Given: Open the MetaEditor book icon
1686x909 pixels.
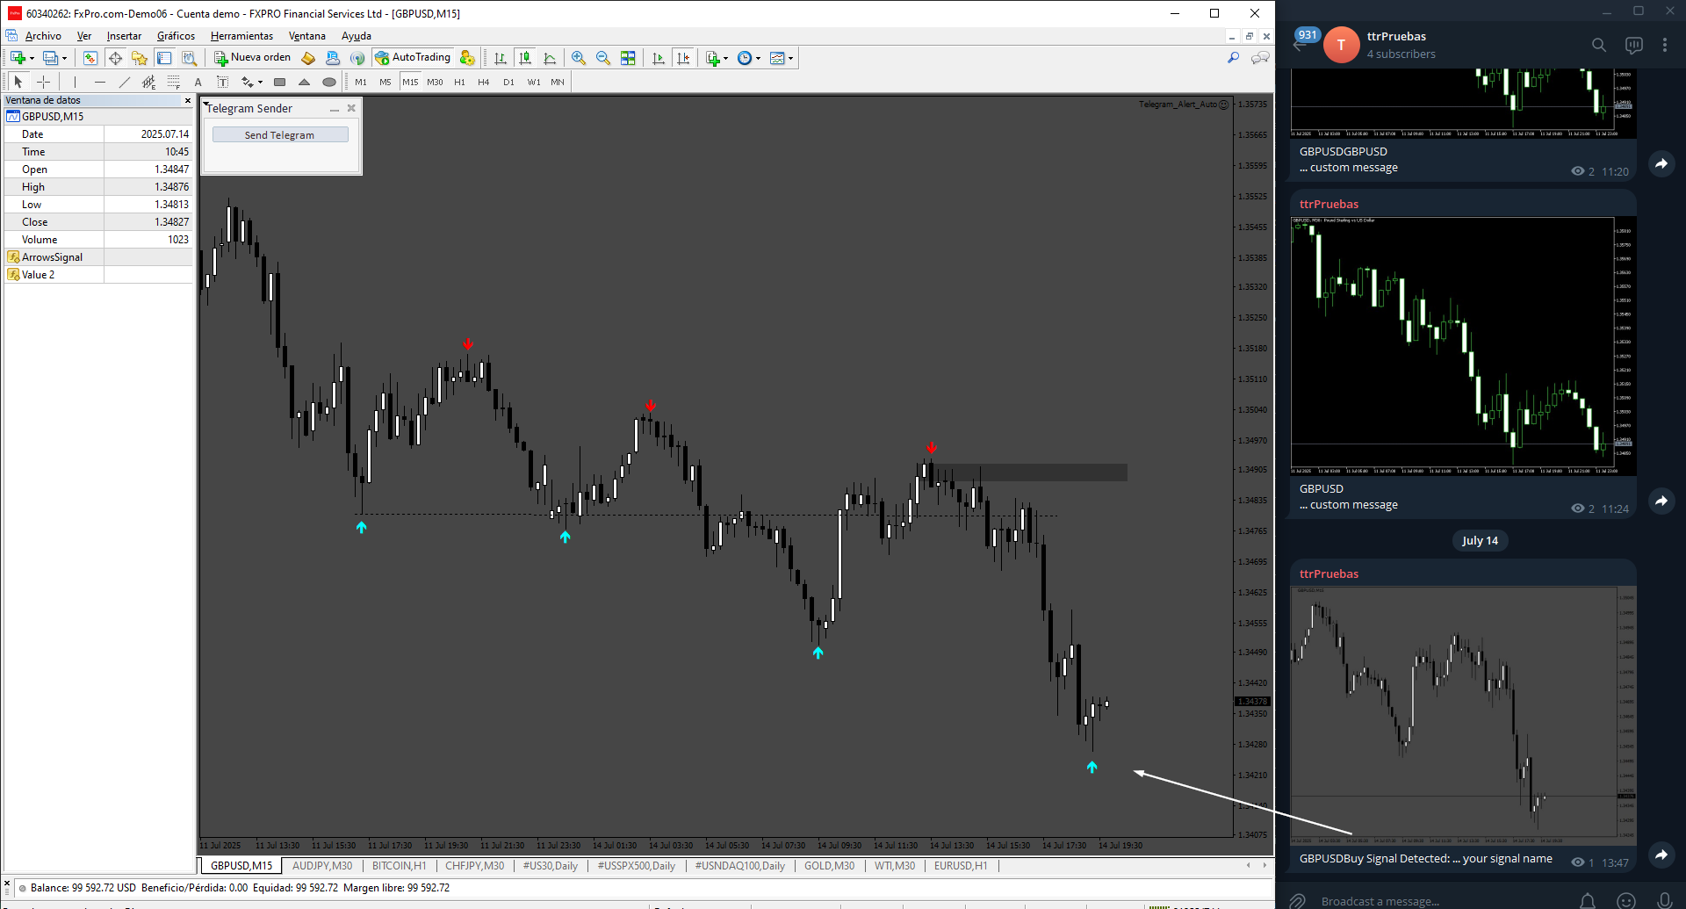Looking at the screenshot, I should [308, 58].
